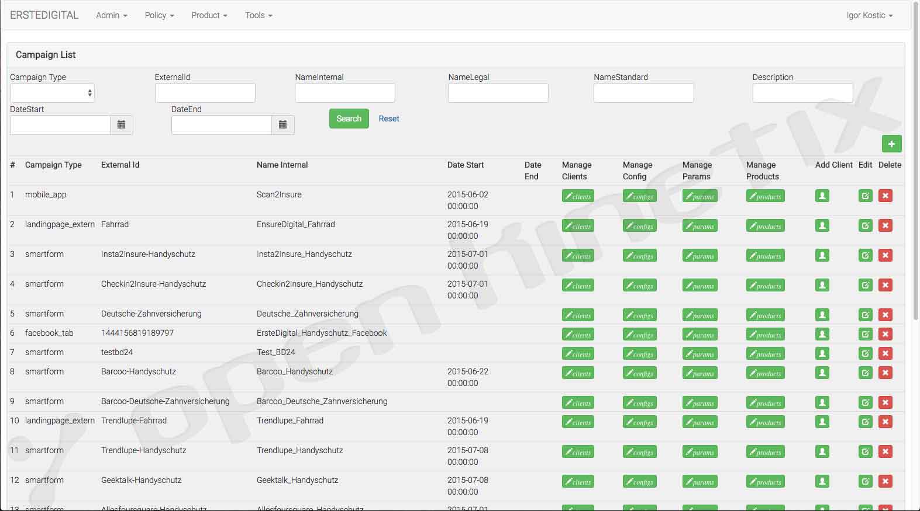Focus the Description filter field

[x=802, y=93]
